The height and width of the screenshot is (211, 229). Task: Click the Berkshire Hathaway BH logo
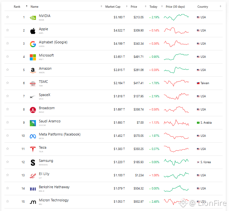[33, 189]
